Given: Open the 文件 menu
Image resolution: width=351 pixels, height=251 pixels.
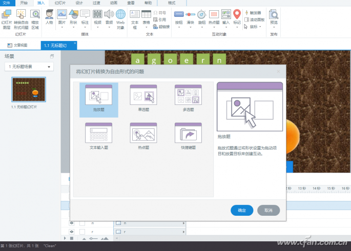Looking at the screenshot, I should (x=7, y=3).
